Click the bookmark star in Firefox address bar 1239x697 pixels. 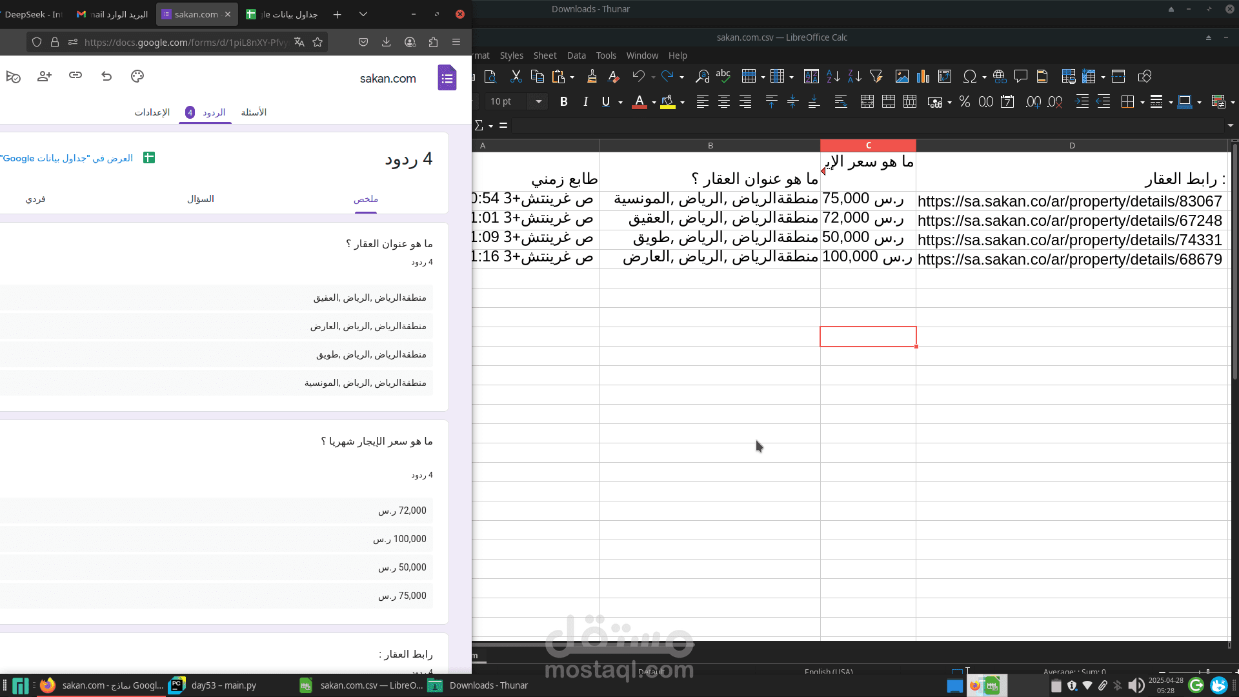click(317, 42)
